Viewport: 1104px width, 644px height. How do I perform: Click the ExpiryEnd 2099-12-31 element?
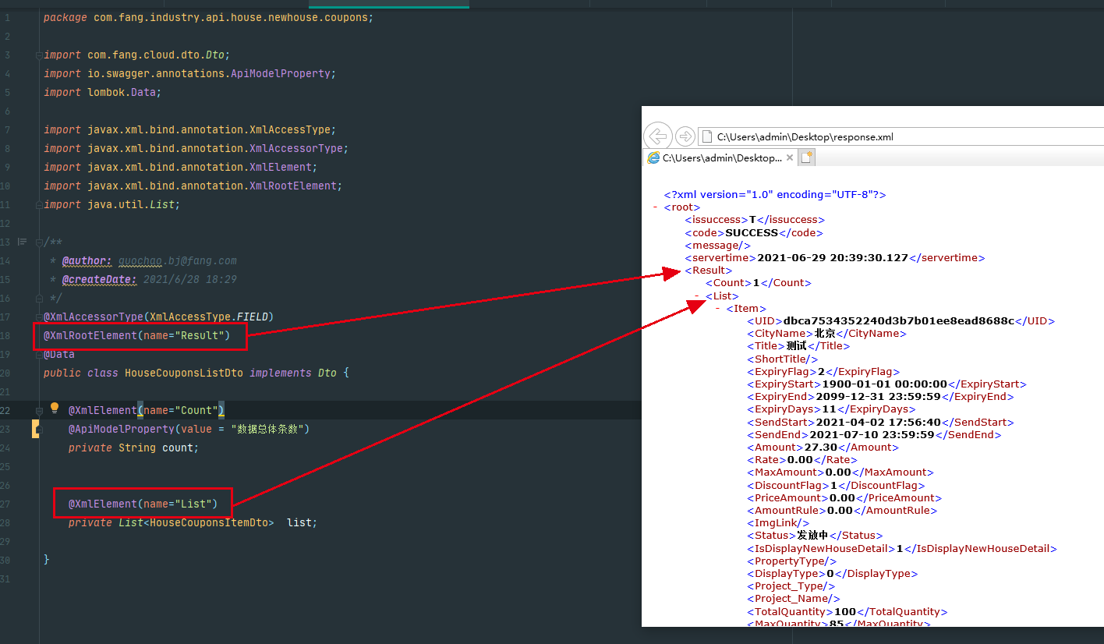pyautogui.click(x=880, y=397)
